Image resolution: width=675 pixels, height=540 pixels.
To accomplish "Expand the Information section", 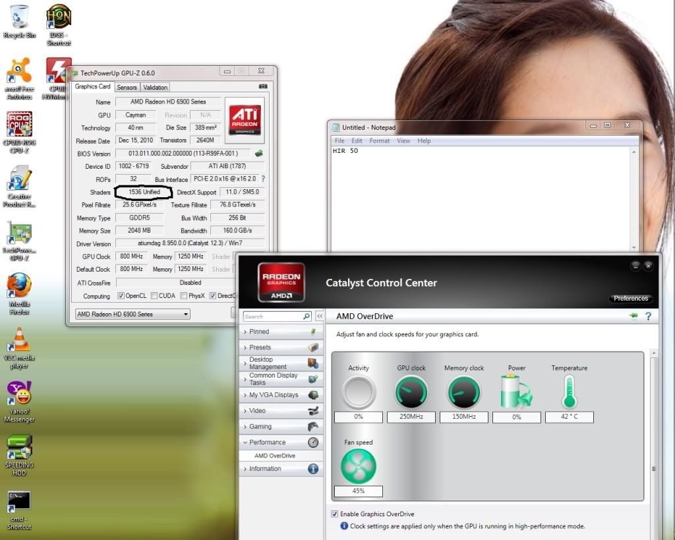I will 281,469.
